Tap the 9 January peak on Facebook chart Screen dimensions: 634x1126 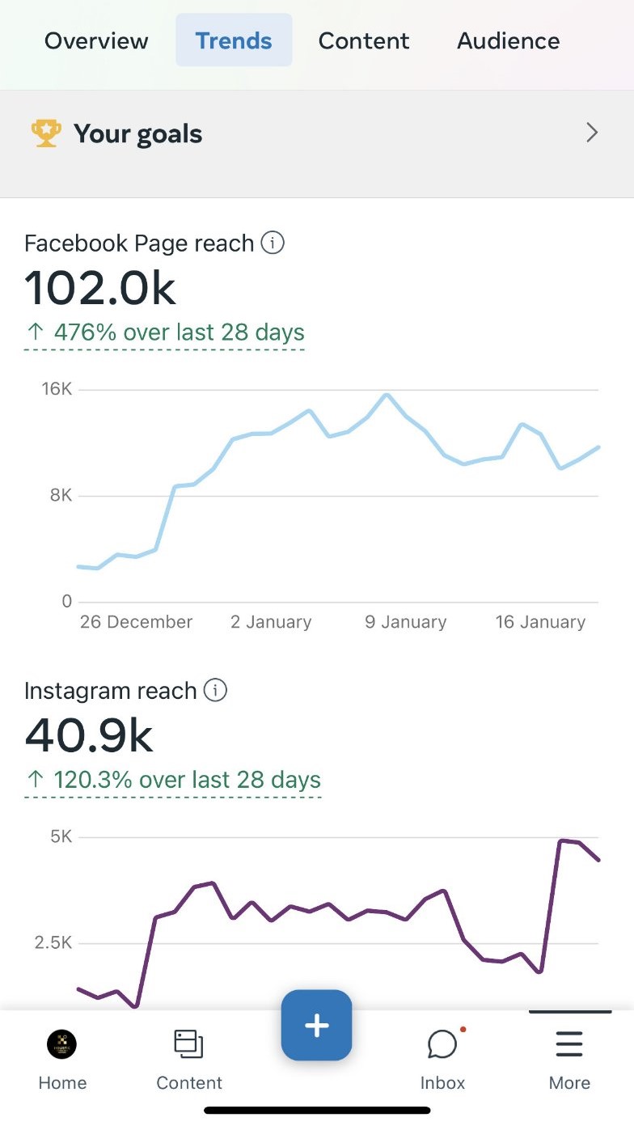tap(387, 395)
